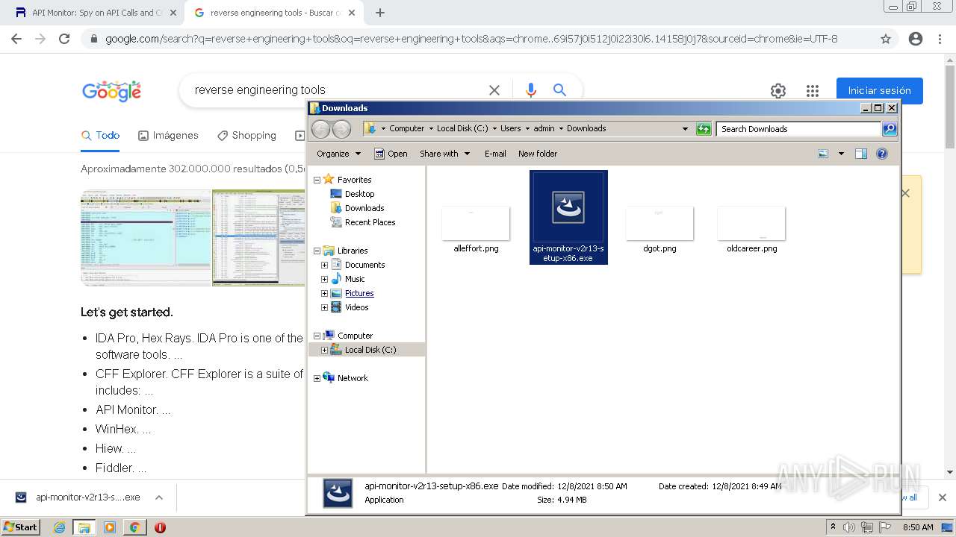Open Google settings gear icon

[x=778, y=91]
